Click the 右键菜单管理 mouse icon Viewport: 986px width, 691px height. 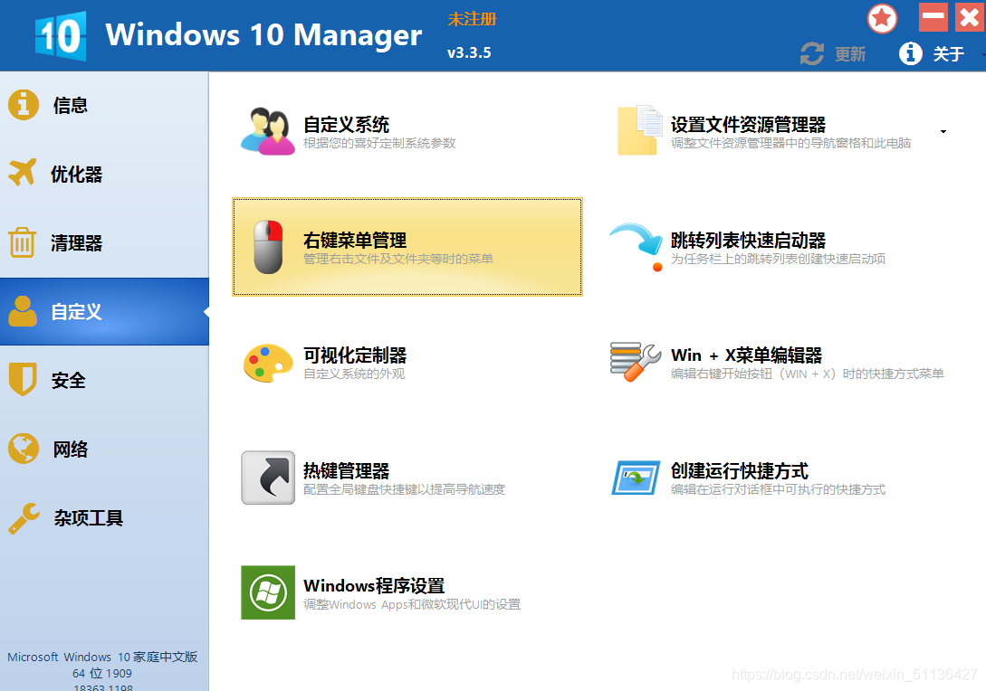click(269, 247)
